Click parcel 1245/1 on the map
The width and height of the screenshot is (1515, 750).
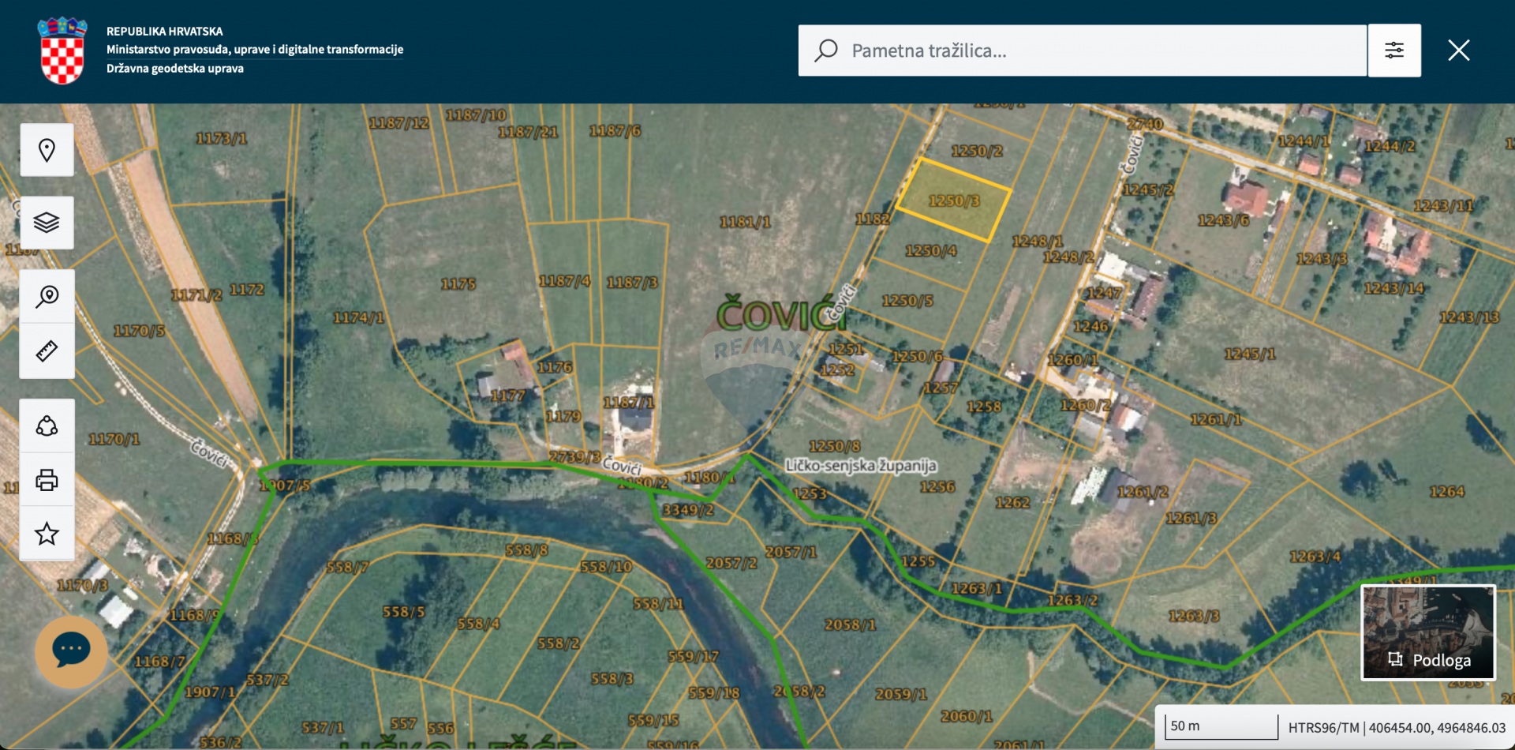point(1249,354)
